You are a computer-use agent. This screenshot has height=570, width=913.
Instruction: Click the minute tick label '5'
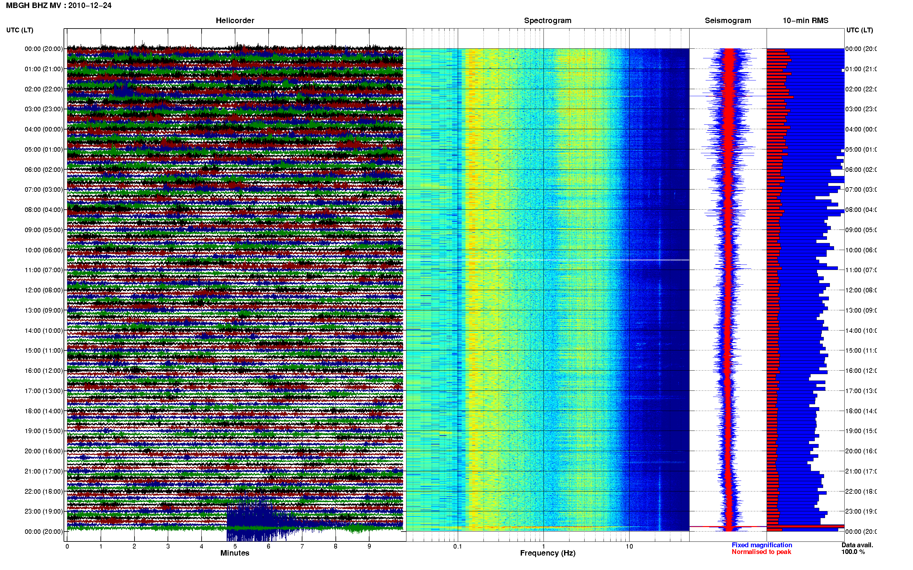(235, 546)
